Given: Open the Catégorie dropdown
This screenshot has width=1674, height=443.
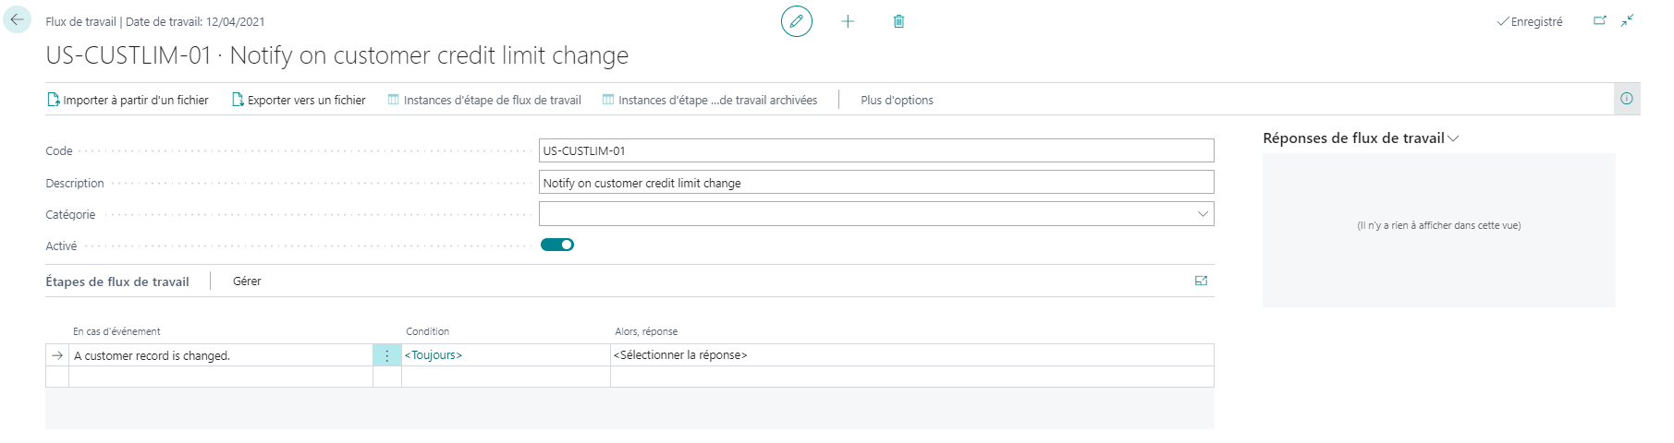Looking at the screenshot, I should point(1202,214).
